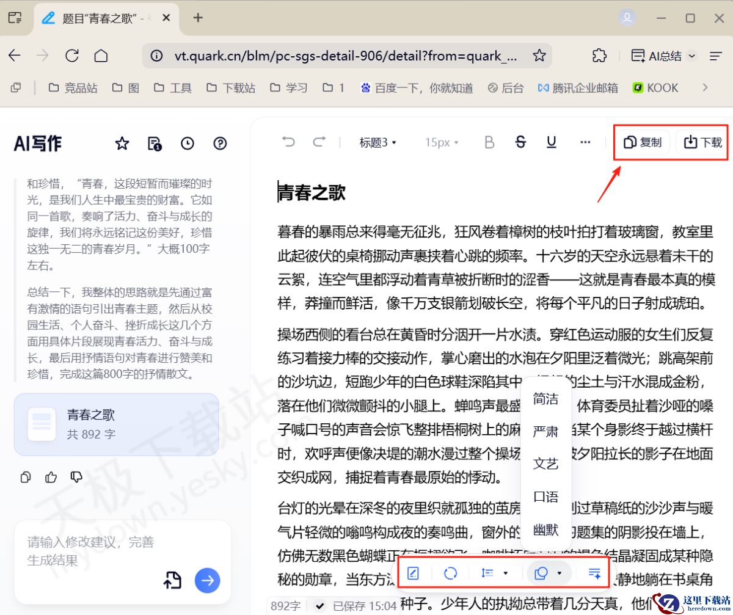The height and width of the screenshot is (615, 733).
Task: Open the 标题3 heading style dropdown
Action: point(378,142)
